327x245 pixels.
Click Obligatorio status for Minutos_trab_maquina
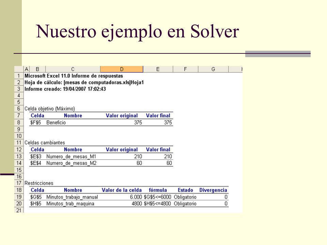pyautogui.click(x=185, y=204)
